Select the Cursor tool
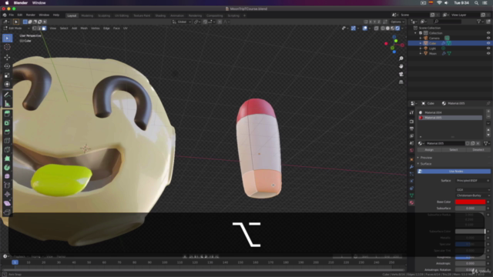The height and width of the screenshot is (277, 493). pos(7,47)
